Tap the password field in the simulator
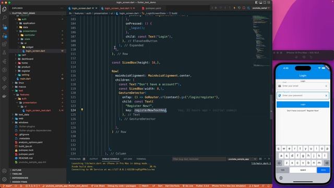 point(303,96)
